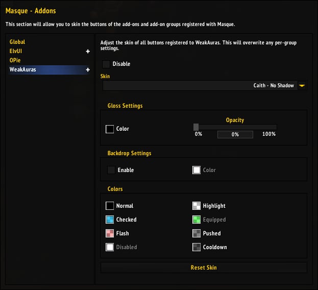Expand the WeakAuras group with plus icon
Screen dimensions: 318x290
[x=88, y=70]
